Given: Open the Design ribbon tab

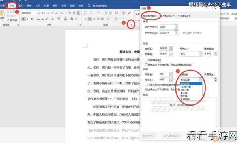Looking at the screenshot, I should (29, 6).
